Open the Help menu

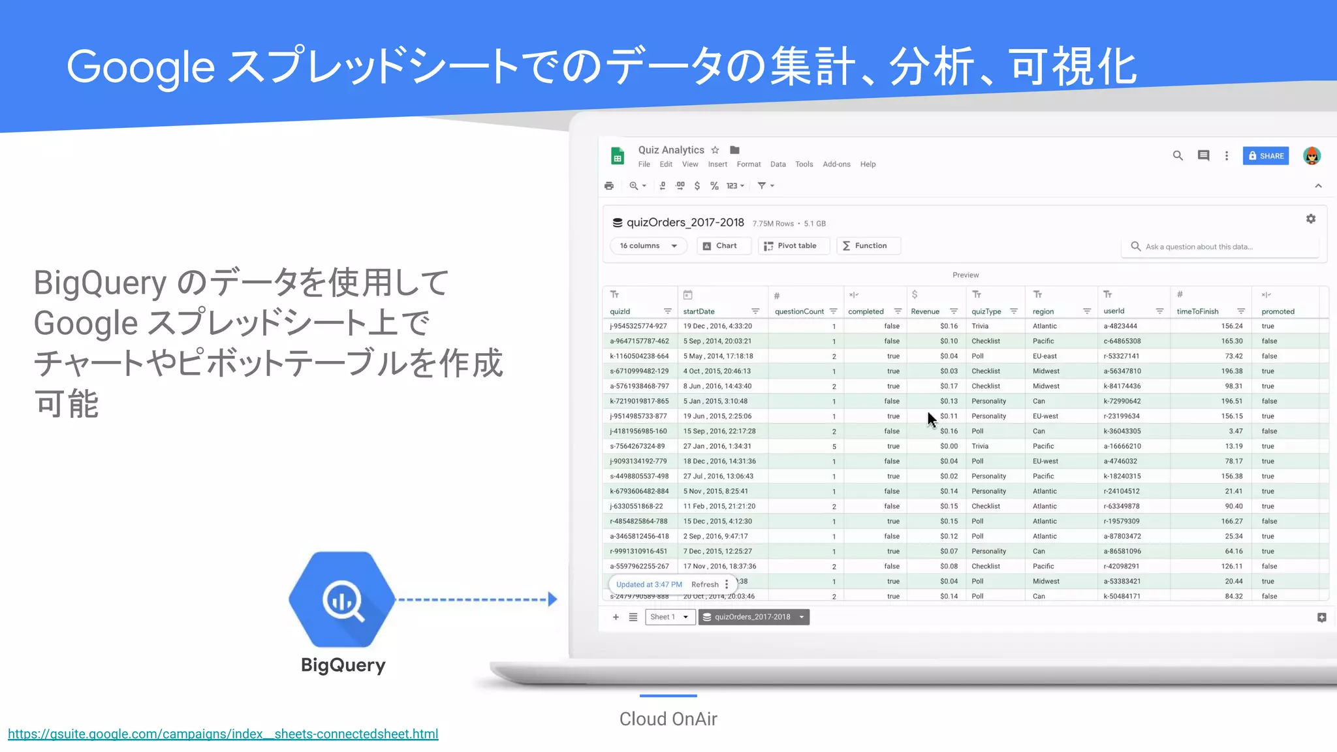click(x=868, y=164)
